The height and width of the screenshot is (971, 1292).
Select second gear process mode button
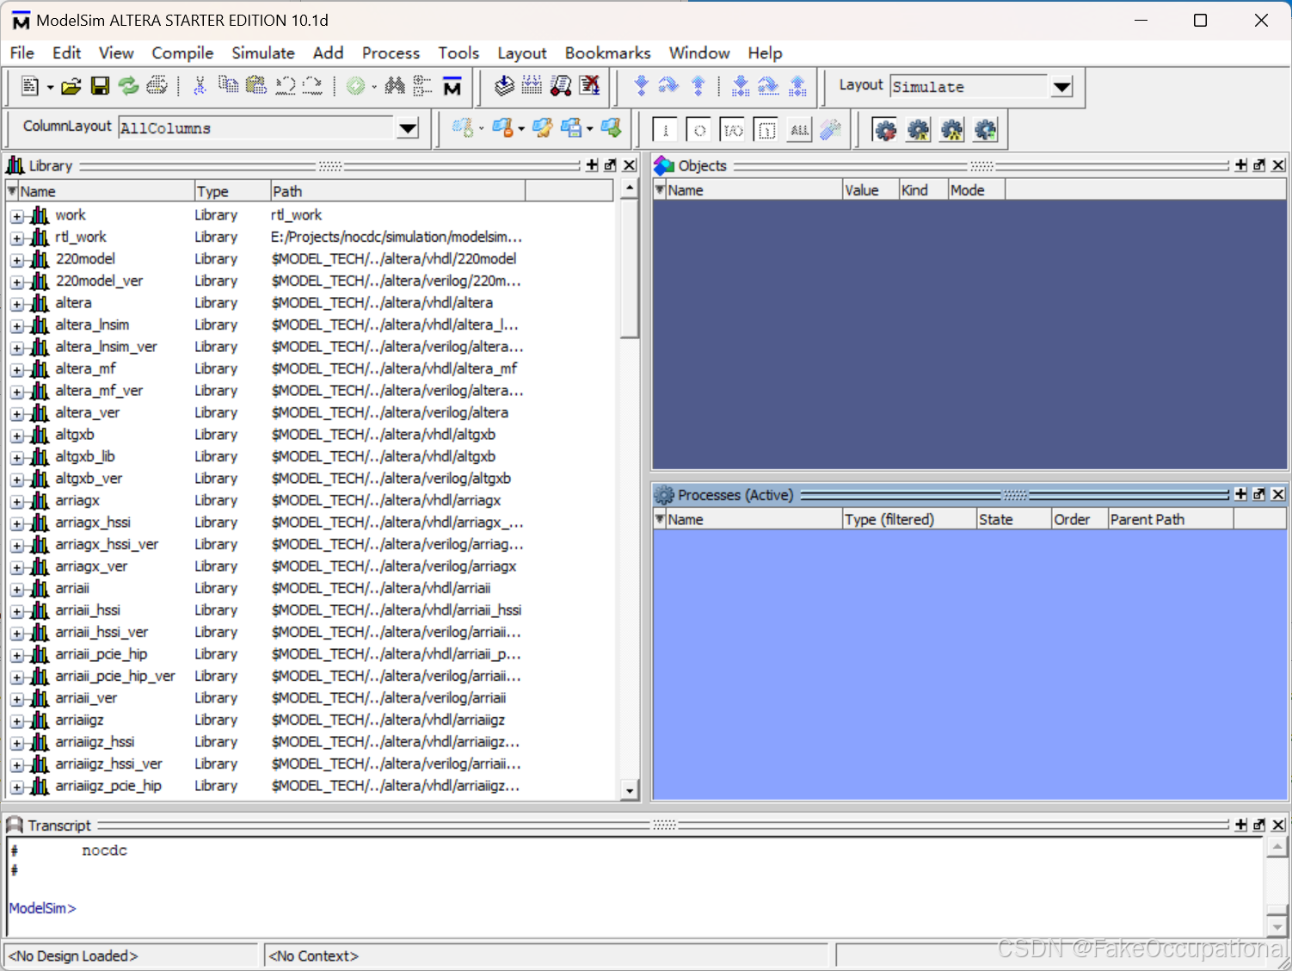[x=919, y=130]
